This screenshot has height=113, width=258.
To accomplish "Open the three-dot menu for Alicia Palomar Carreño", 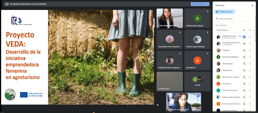I will click(x=250, y=77).
